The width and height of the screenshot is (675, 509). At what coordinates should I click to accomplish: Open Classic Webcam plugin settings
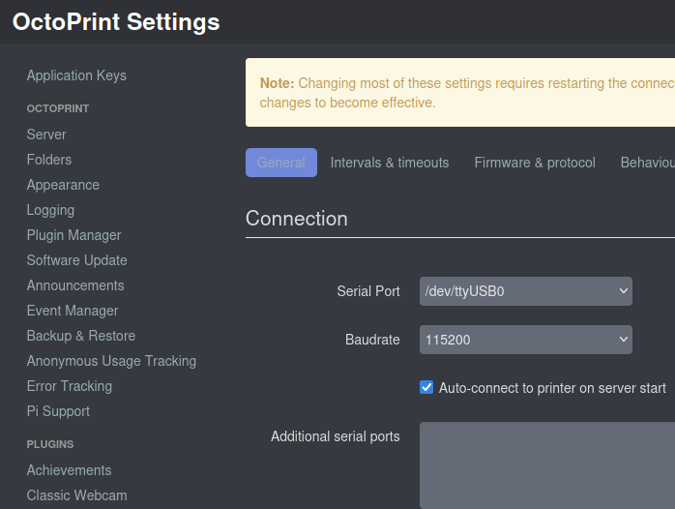76,495
